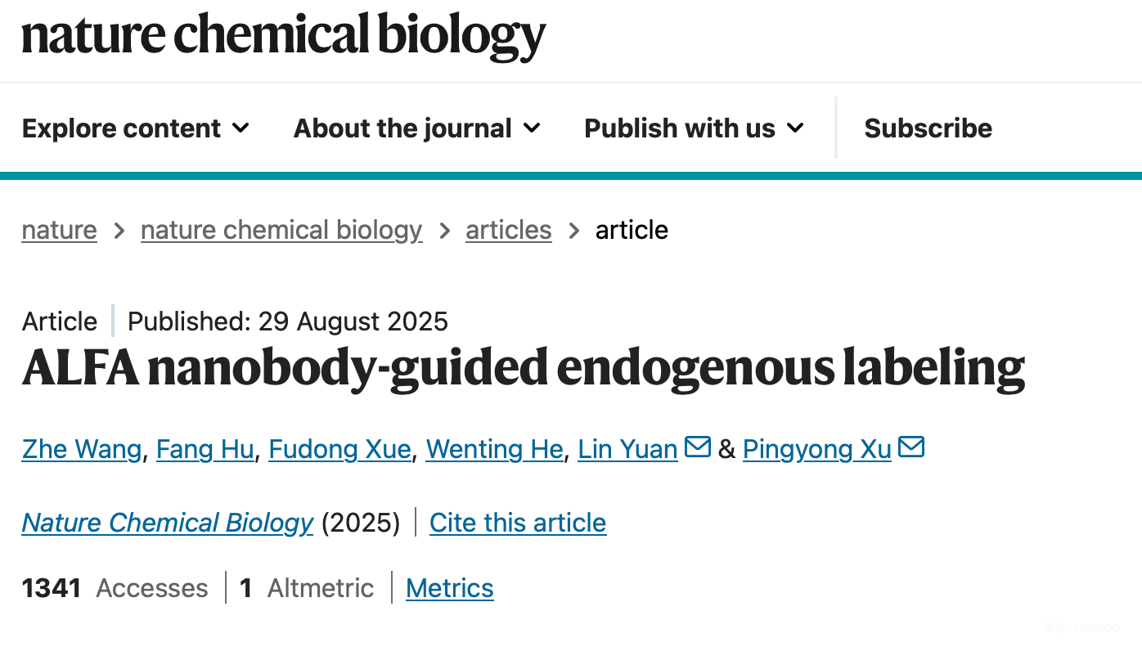
Task: Click the italic Nature Chemical Biology journal link
Action: click(x=168, y=523)
